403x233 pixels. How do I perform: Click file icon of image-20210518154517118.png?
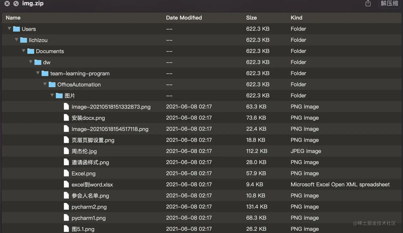66,129
